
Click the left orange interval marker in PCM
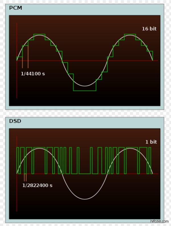coord(23,64)
